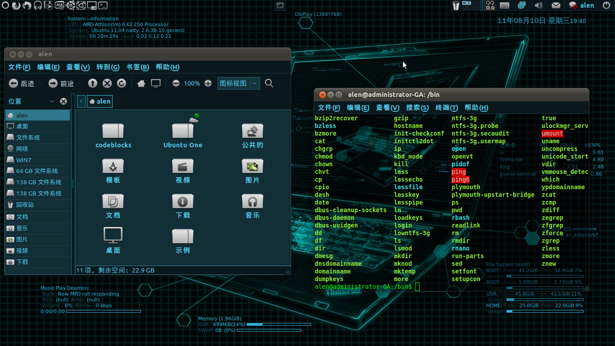615x346 pixels.
Task: Open the mail indicator envelope
Action: 556,5
